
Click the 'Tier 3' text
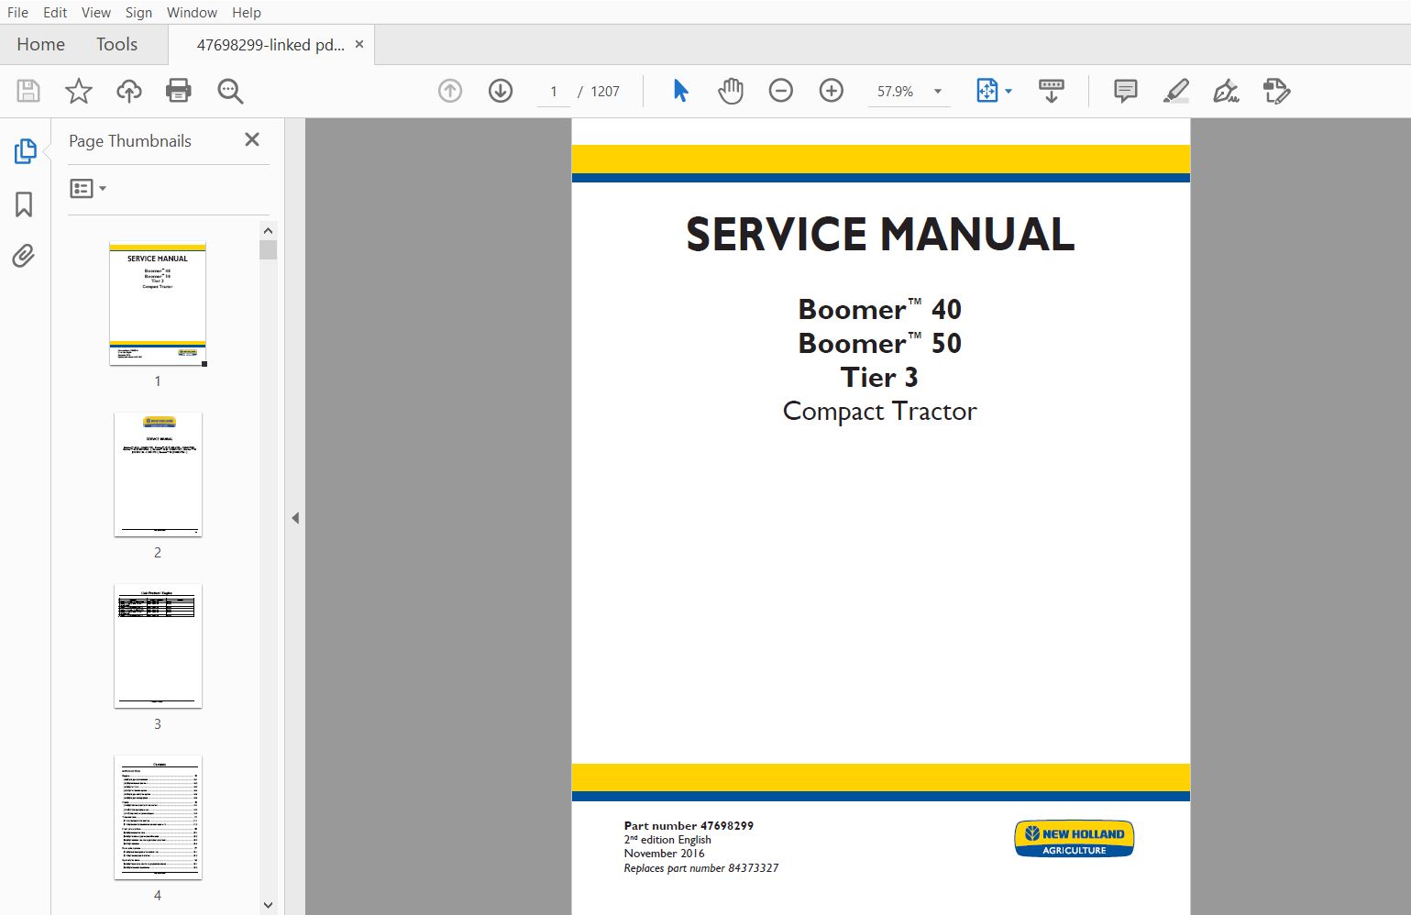point(879,377)
